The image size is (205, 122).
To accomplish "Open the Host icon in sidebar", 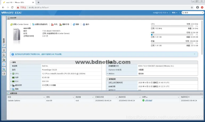I will 4,50.
